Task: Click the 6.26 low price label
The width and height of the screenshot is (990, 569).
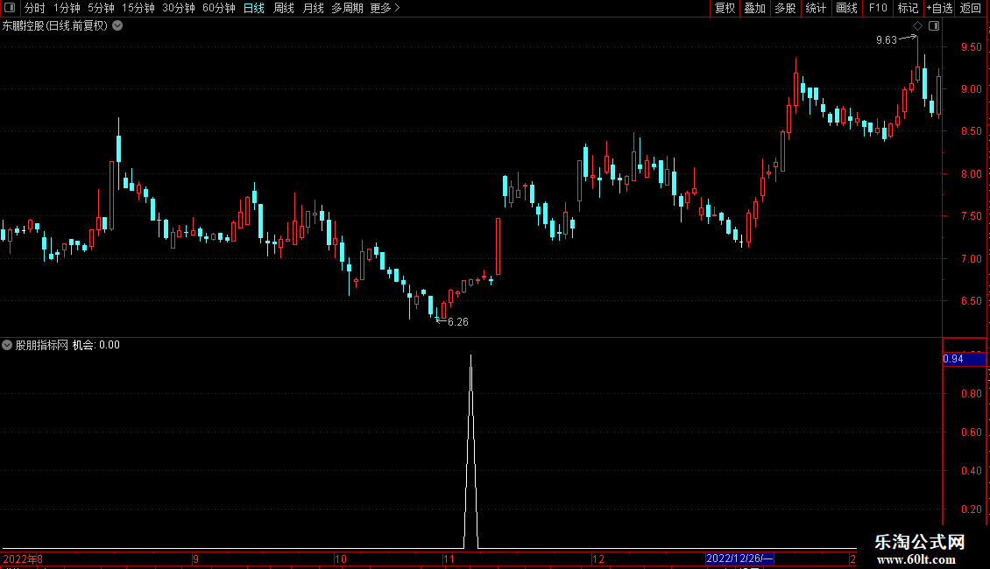Action: (457, 322)
